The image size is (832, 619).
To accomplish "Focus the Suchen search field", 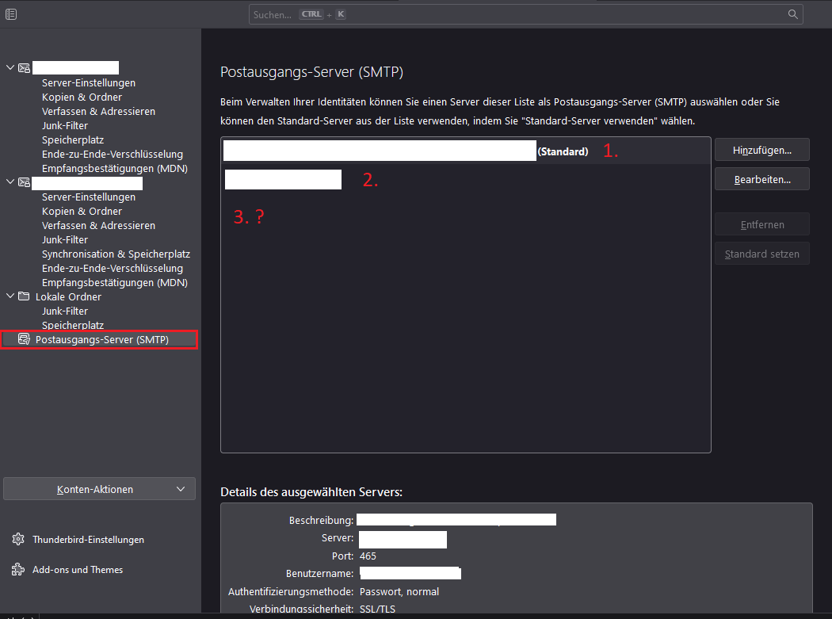I will click(515, 14).
